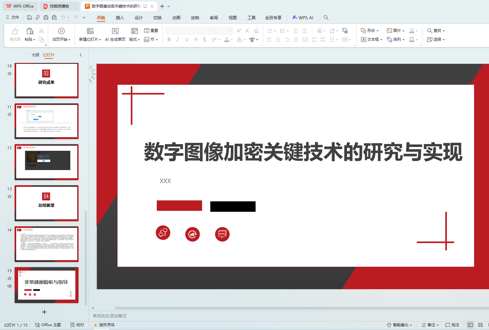The height and width of the screenshot is (330, 489).
Task: Click the increase font size icon
Action: tap(239, 31)
